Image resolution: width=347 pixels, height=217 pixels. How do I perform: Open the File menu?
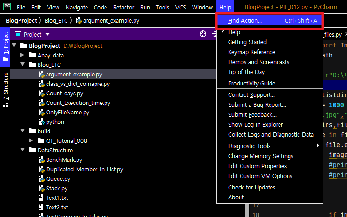[21, 8]
